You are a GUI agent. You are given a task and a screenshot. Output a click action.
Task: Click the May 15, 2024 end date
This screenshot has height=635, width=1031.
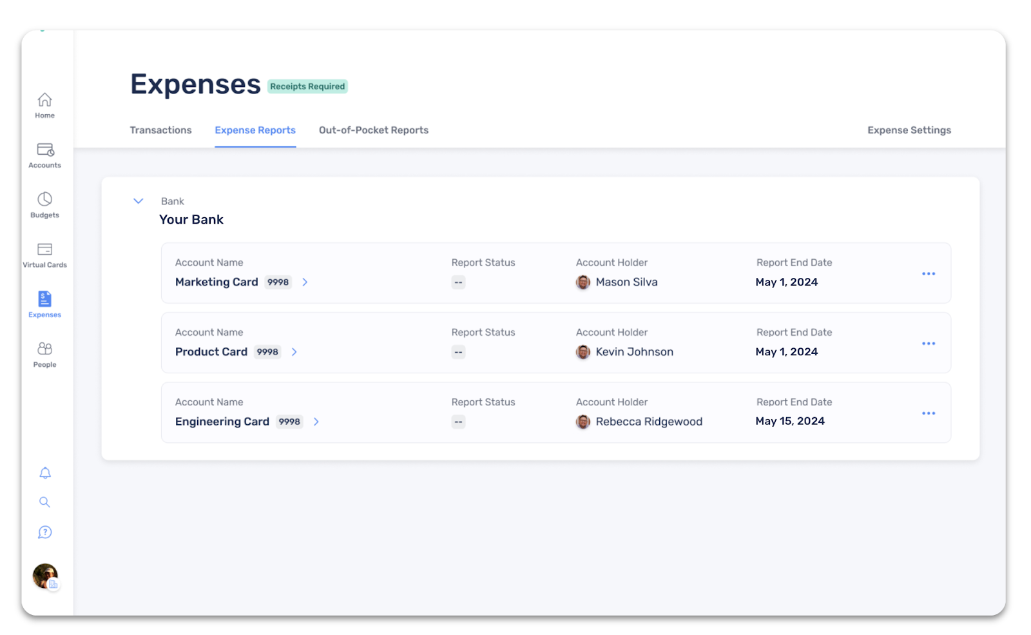pos(790,421)
